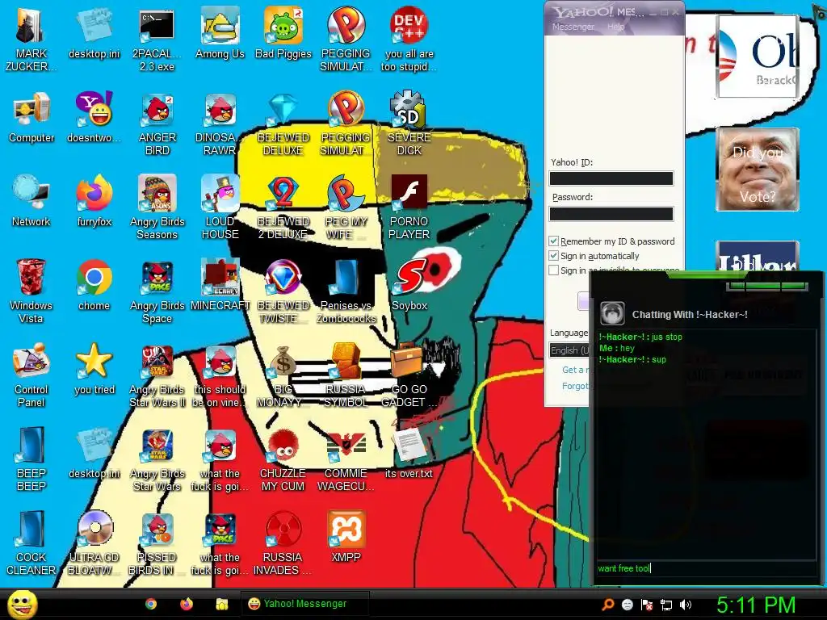Open the furryfox Firefox icon
827x620 pixels.
click(x=94, y=201)
